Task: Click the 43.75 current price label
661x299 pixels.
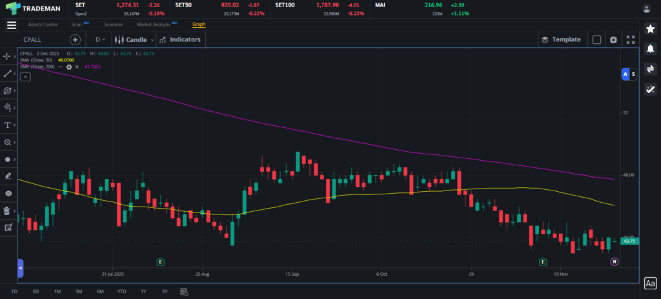Action: click(629, 242)
